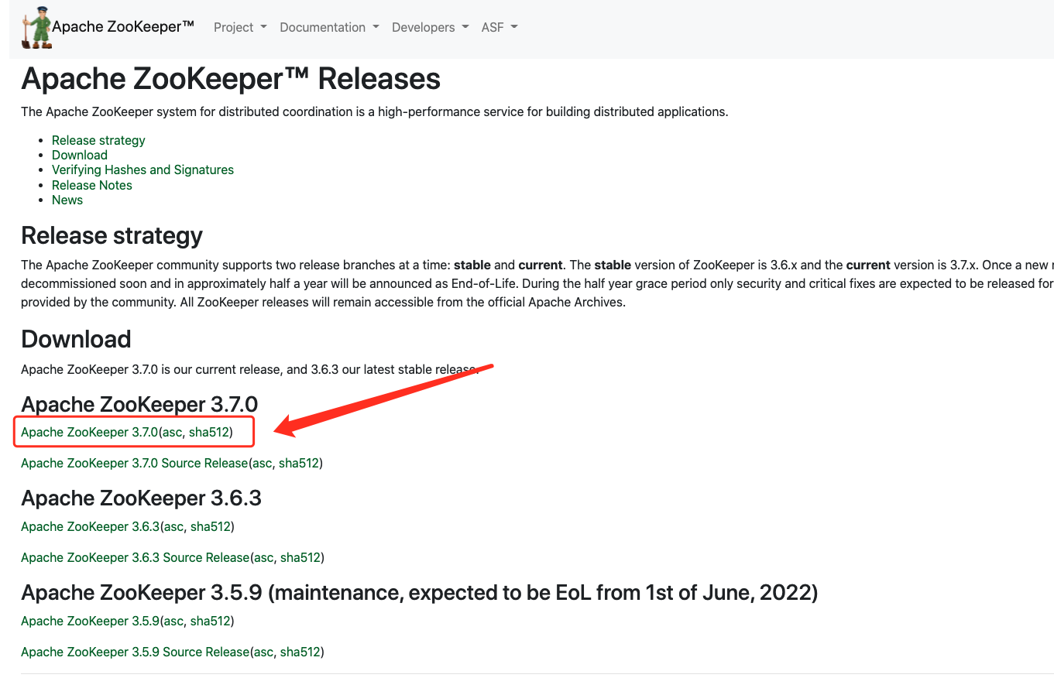Open the Release Notes link
Image resolution: width=1054 pixels, height=678 pixels.
point(92,185)
